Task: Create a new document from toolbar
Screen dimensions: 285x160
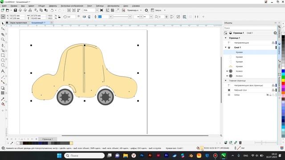Action: (x=3, y=10)
